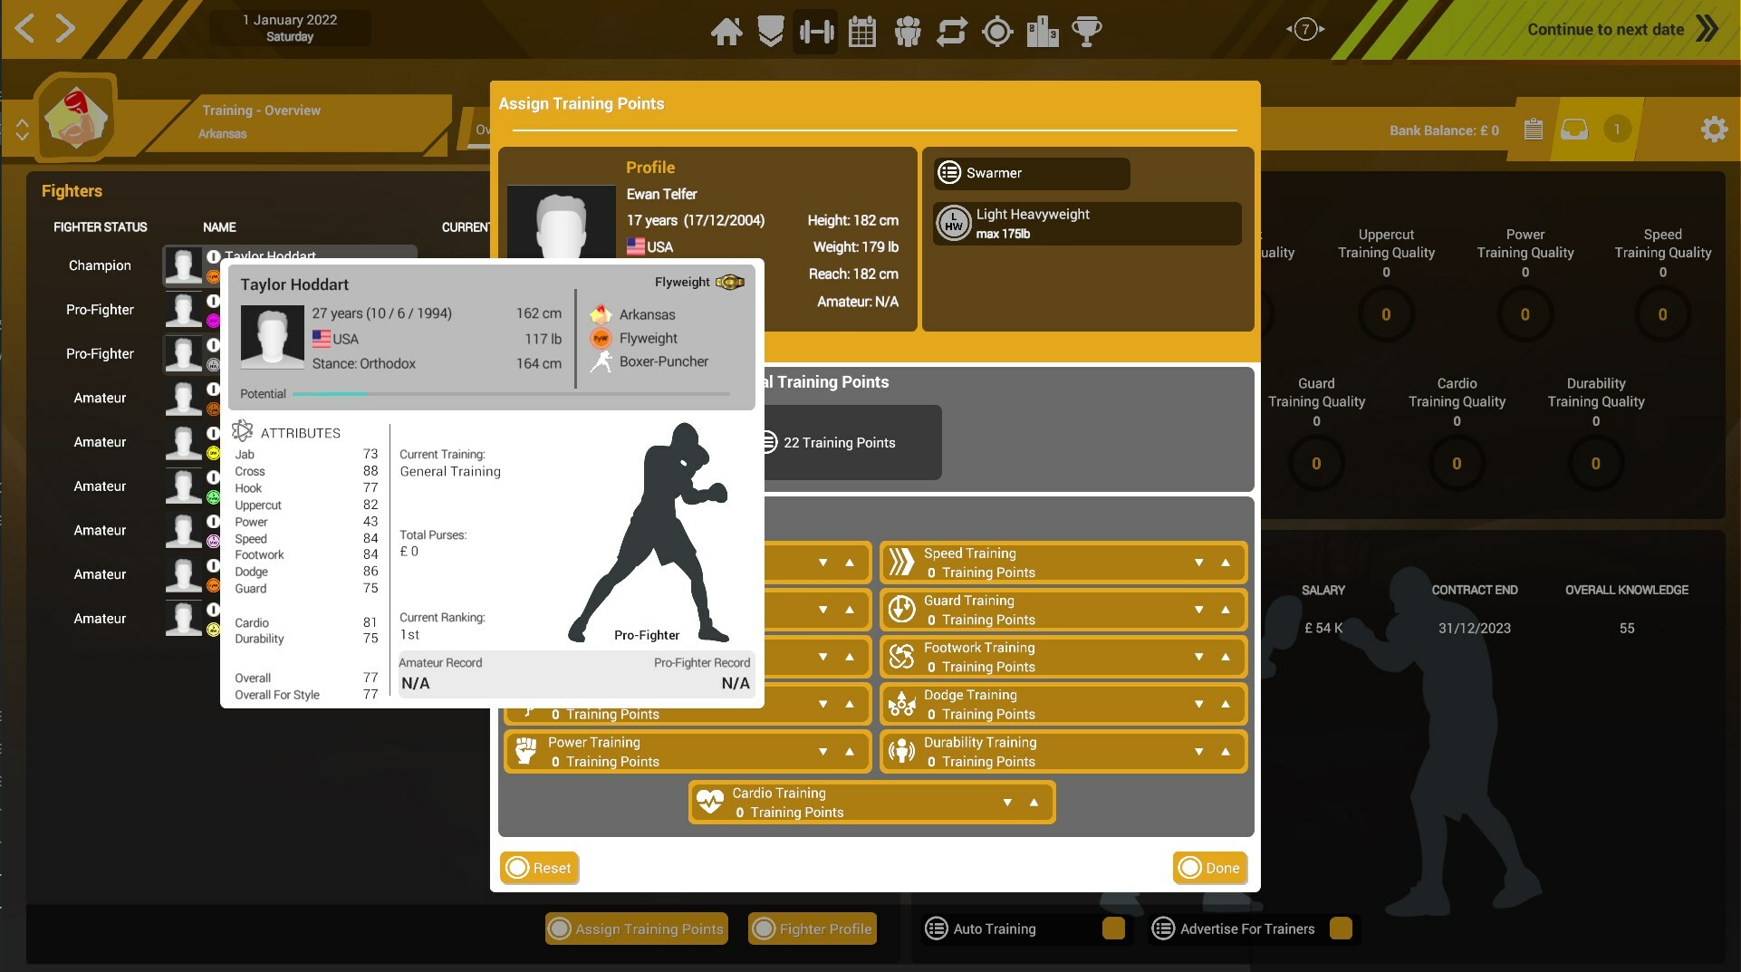Click the Flyweight champion belt icon
Screen dimensions: 1741x972
tap(730, 282)
